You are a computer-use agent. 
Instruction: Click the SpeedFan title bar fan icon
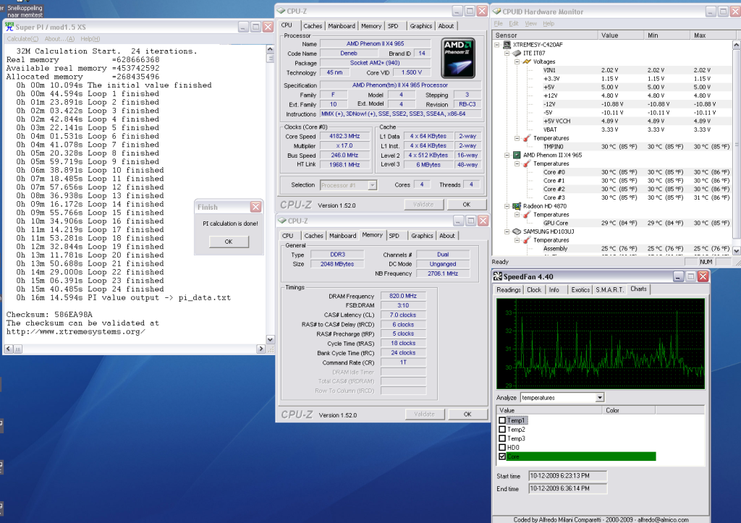[499, 276]
